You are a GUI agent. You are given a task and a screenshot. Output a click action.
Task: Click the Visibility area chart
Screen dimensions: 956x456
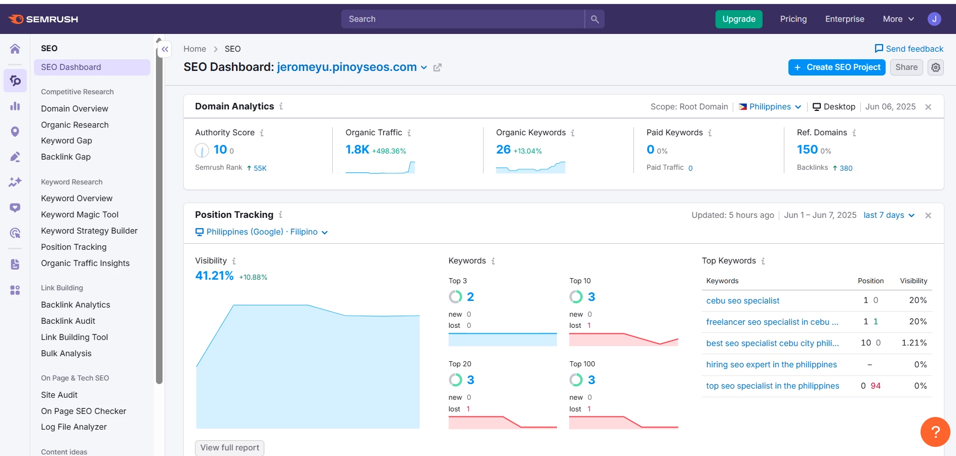click(308, 366)
